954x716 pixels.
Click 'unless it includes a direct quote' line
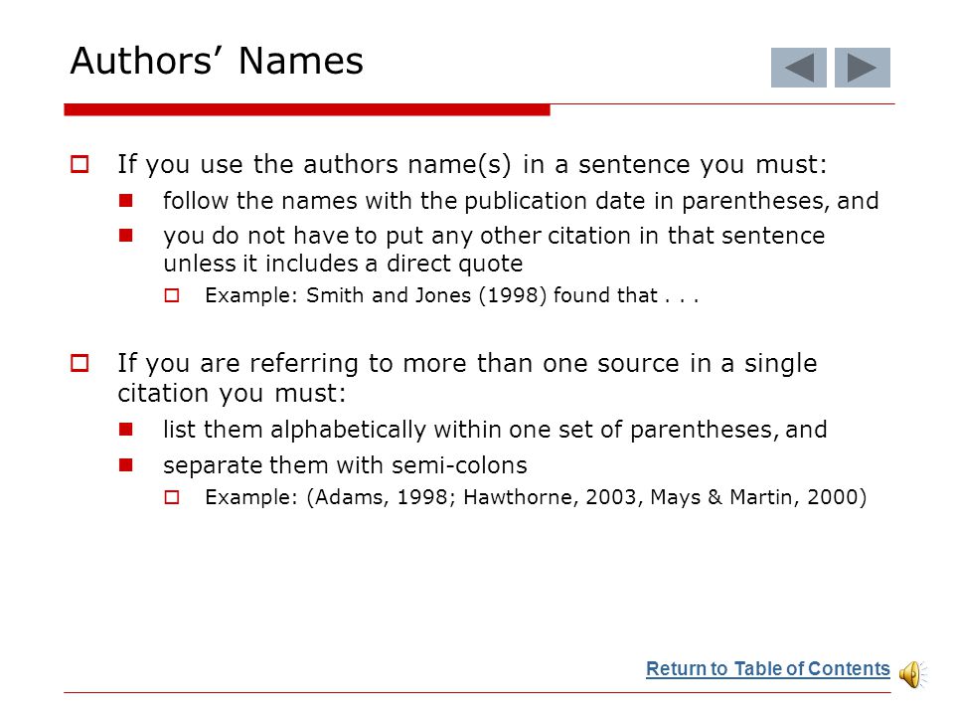click(x=343, y=264)
